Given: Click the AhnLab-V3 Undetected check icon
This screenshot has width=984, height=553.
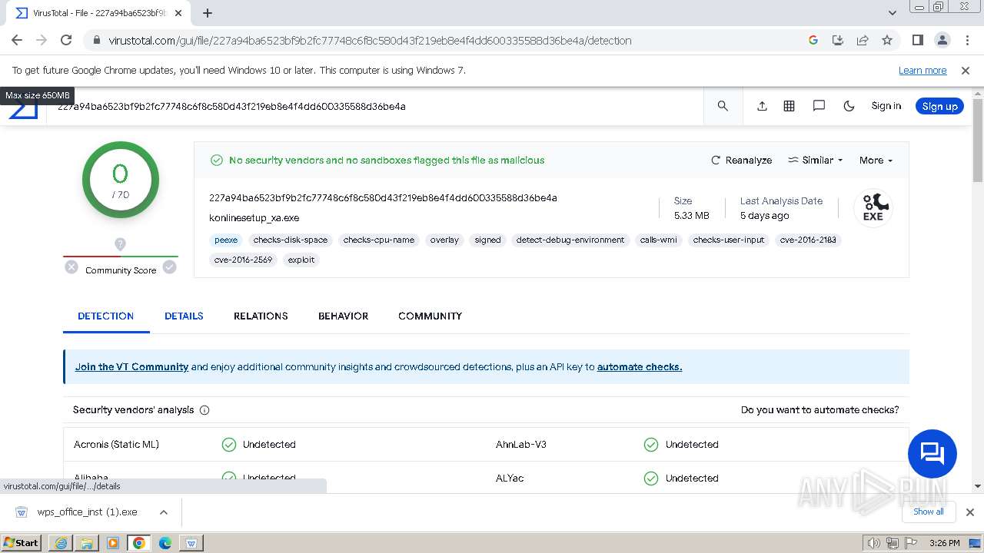Looking at the screenshot, I should point(651,444).
